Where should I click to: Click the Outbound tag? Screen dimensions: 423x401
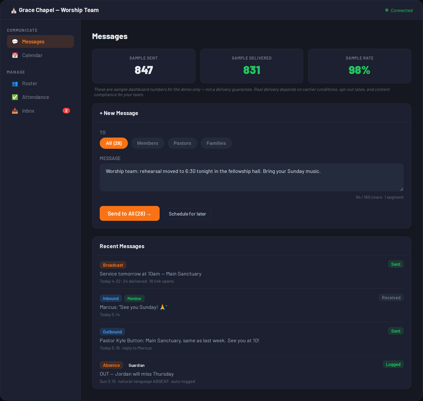click(x=112, y=332)
